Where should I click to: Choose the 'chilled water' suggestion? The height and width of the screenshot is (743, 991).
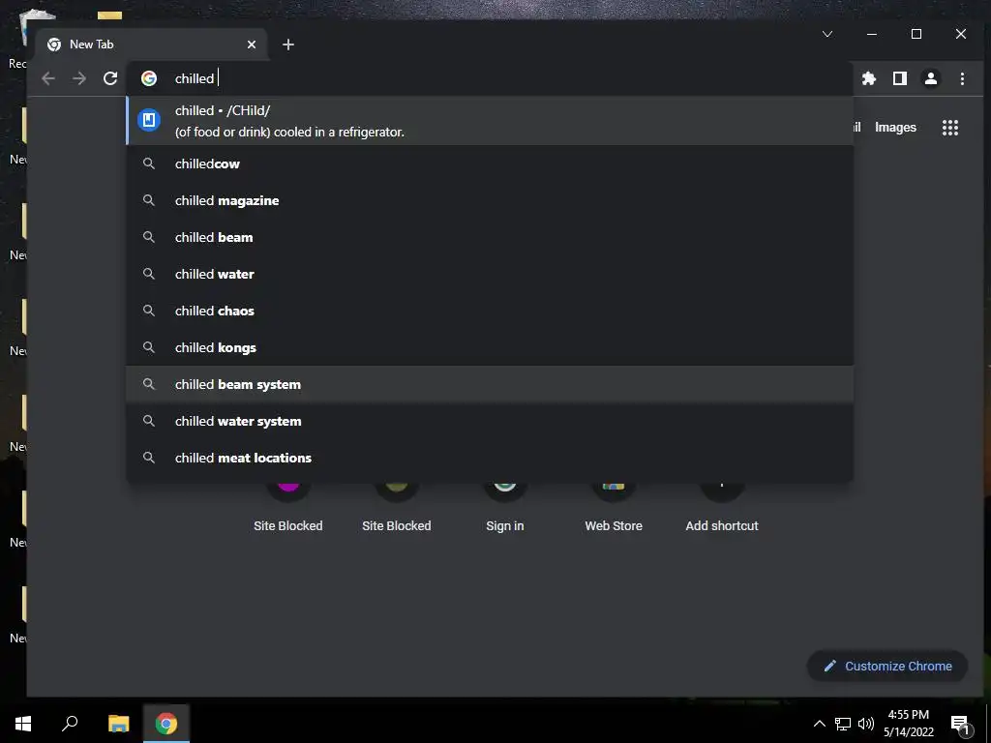point(490,274)
